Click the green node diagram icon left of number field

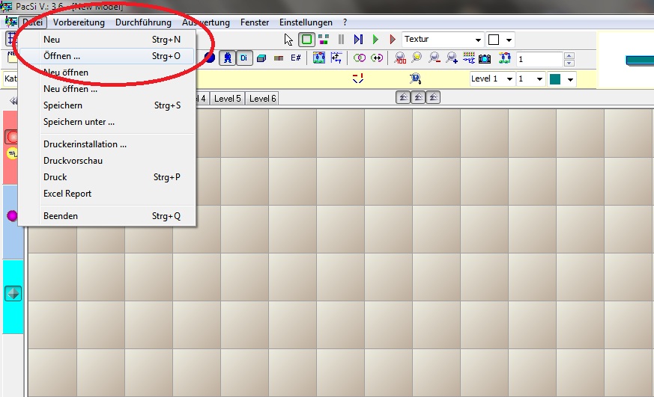[x=505, y=58]
